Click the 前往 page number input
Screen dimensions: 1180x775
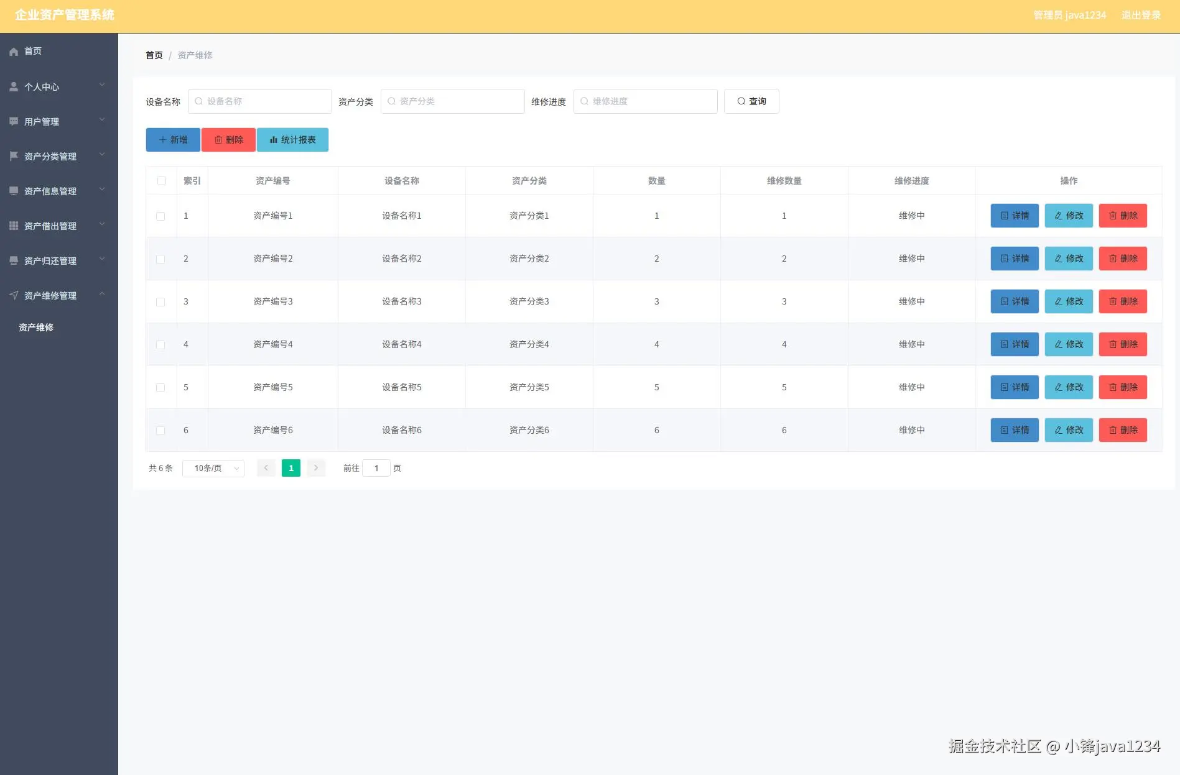pyautogui.click(x=376, y=468)
